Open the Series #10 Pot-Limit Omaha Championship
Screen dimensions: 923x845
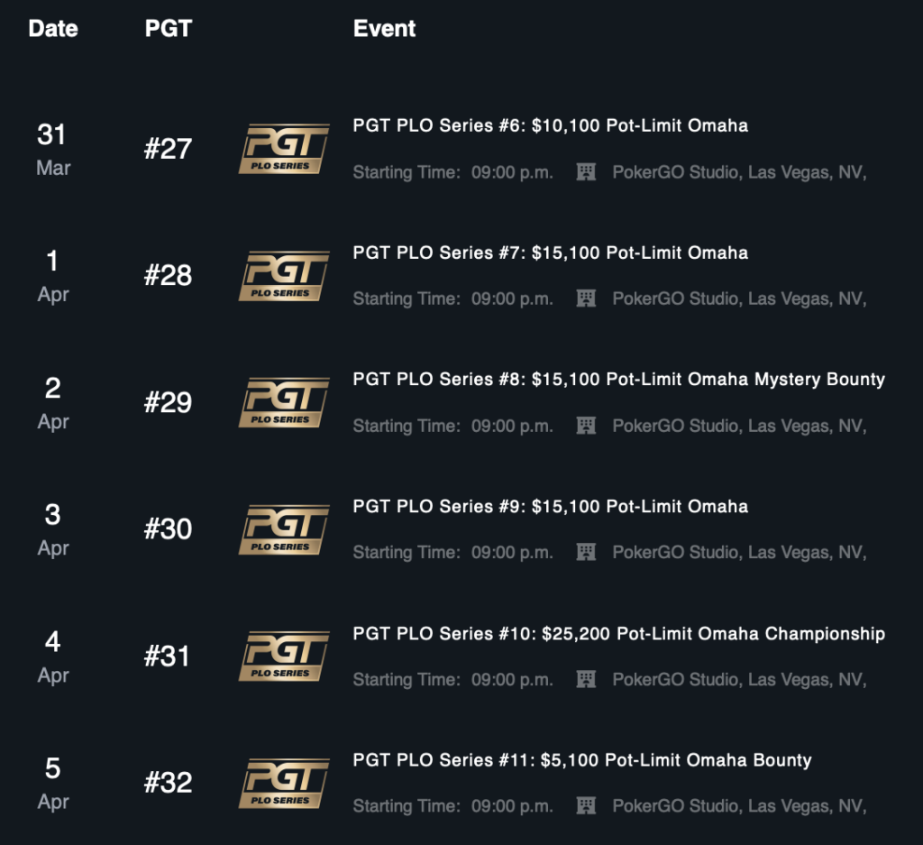[x=618, y=634]
